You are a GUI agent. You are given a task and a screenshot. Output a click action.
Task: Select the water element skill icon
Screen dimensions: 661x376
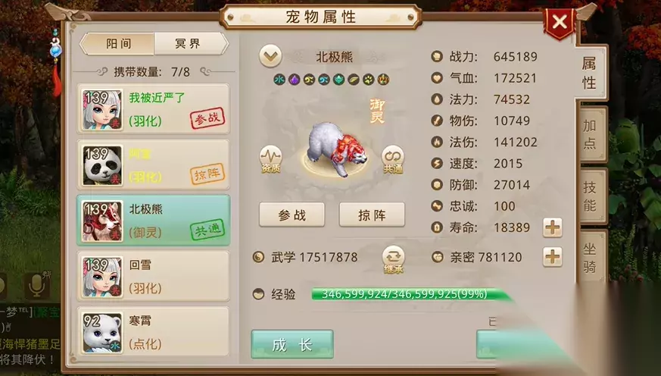tap(279, 80)
